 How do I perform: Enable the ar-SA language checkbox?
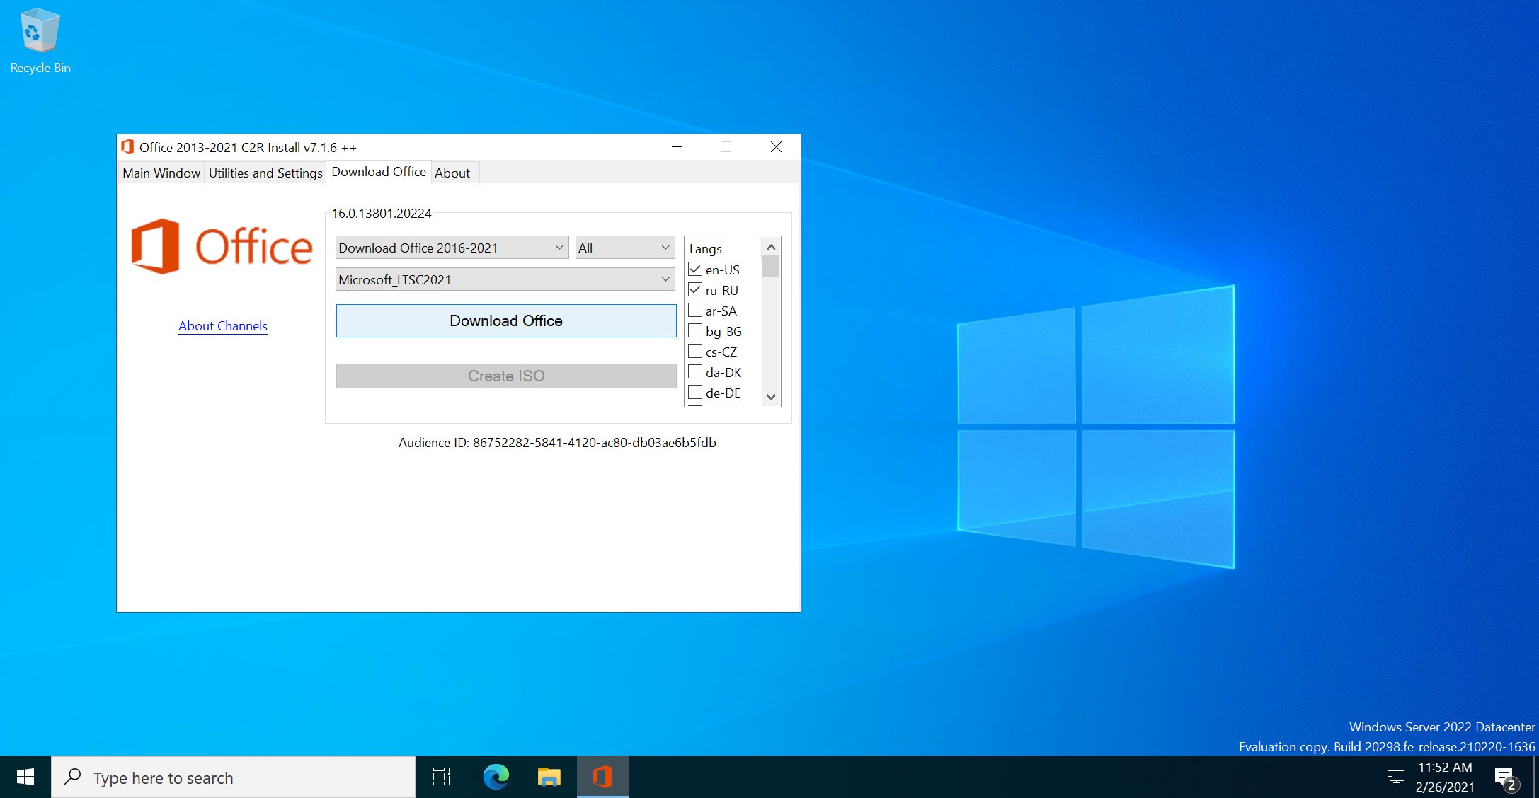coord(692,310)
